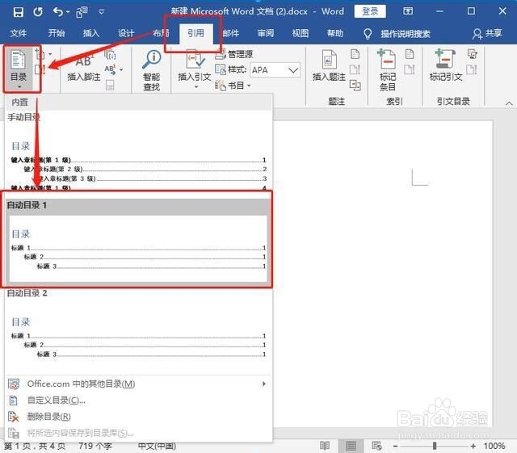This screenshot has height=453, width=517.
Task: Click 插入脚注 insert footnote button
Action: (x=84, y=69)
